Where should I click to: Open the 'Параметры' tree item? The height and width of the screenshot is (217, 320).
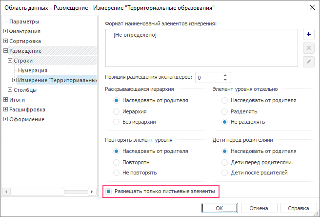(24, 22)
